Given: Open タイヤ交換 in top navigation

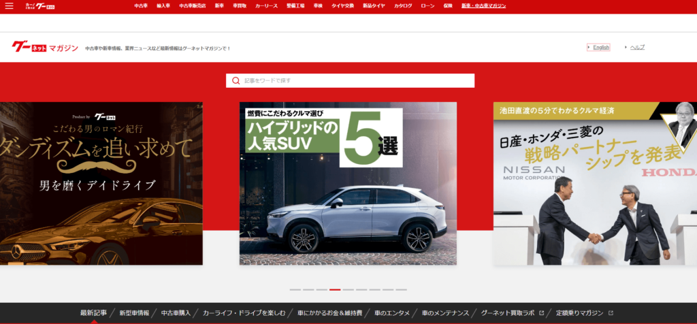Looking at the screenshot, I should [343, 5].
